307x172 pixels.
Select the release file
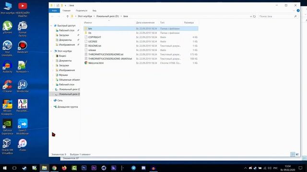point(141,50)
